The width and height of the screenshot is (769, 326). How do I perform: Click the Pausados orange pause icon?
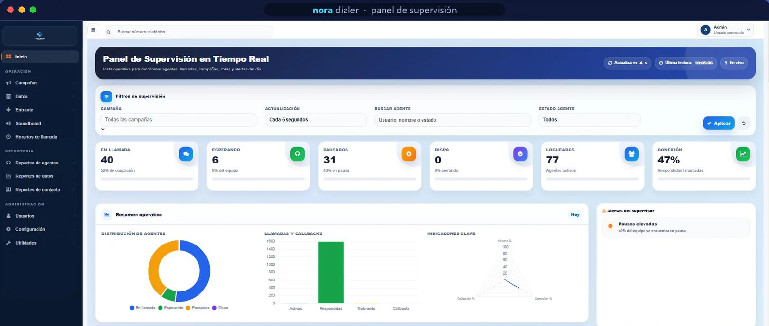[x=409, y=154]
